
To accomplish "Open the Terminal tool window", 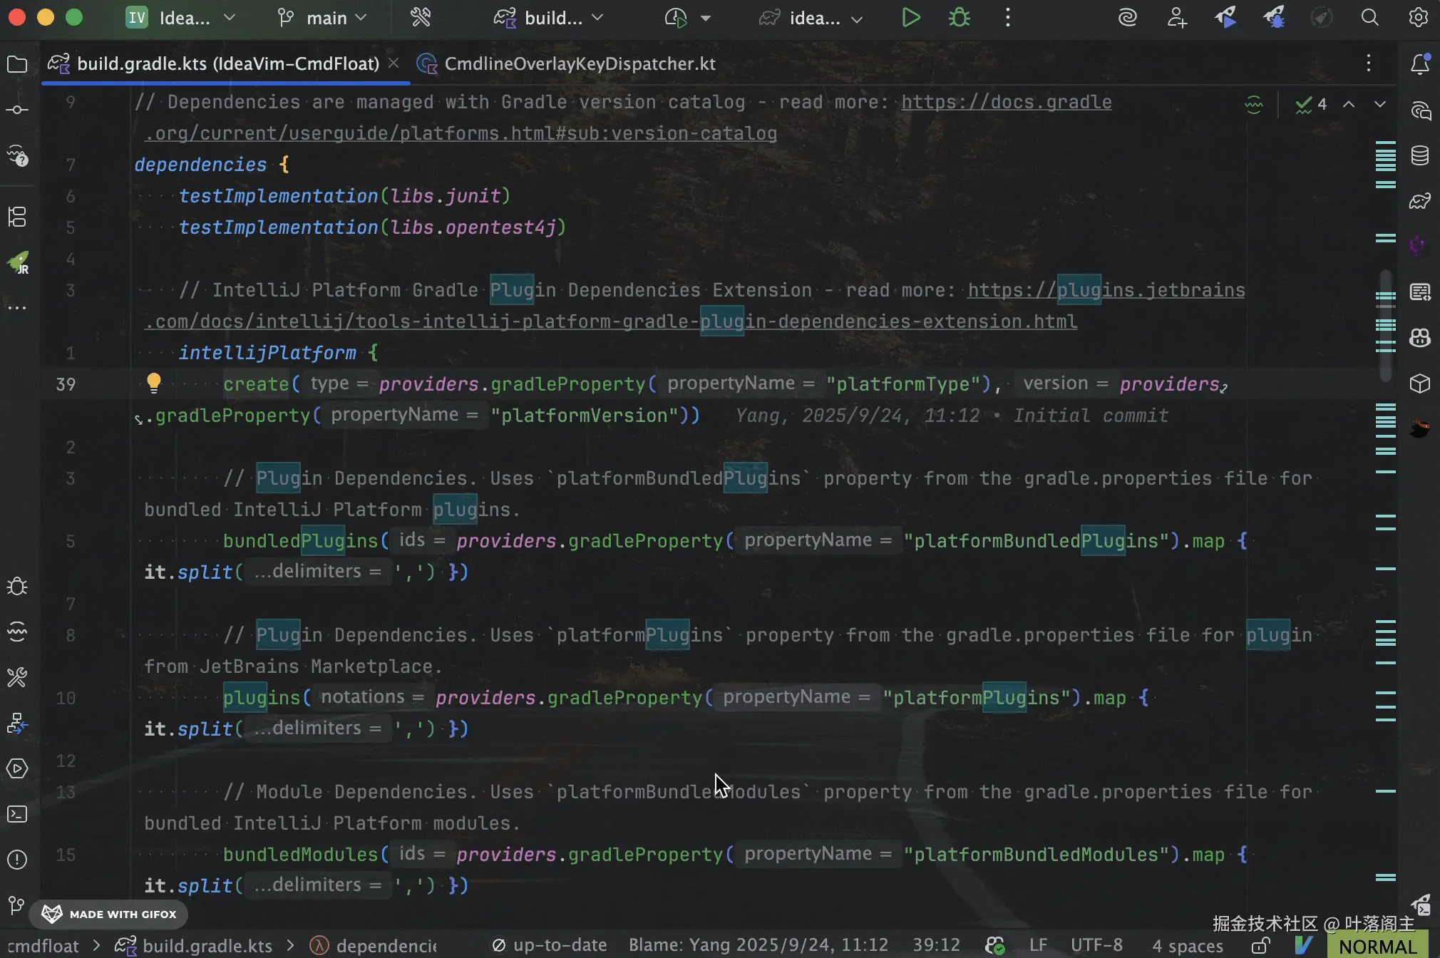I will coord(17,814).
